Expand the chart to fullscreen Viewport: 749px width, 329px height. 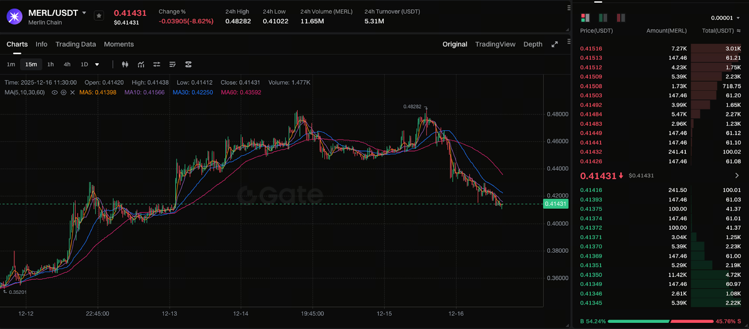click(x=555, y=44)
